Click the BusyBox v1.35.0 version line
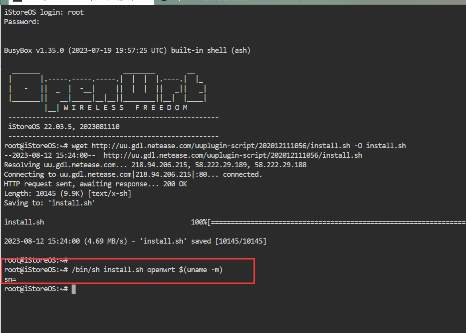 127,50
